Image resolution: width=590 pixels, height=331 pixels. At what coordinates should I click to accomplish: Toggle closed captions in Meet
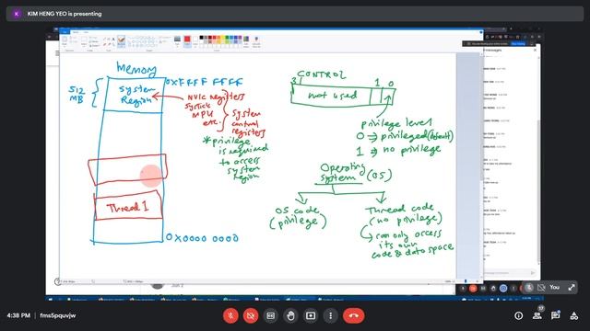click(x=270, y=315)
